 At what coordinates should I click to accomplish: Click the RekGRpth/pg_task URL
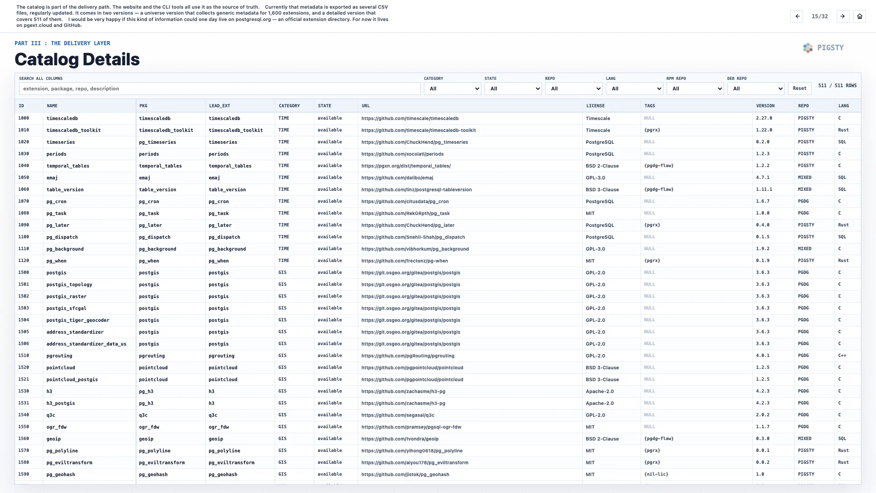(406, 213)
